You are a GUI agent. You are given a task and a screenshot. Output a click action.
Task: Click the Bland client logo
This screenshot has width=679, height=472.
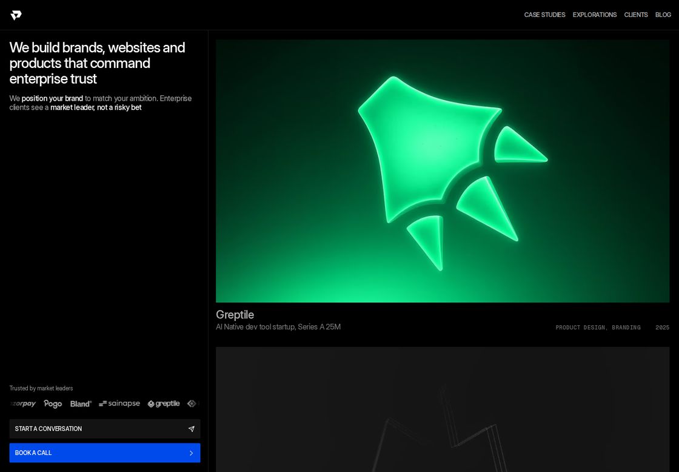pyautogui.click(x=81, y=403)
